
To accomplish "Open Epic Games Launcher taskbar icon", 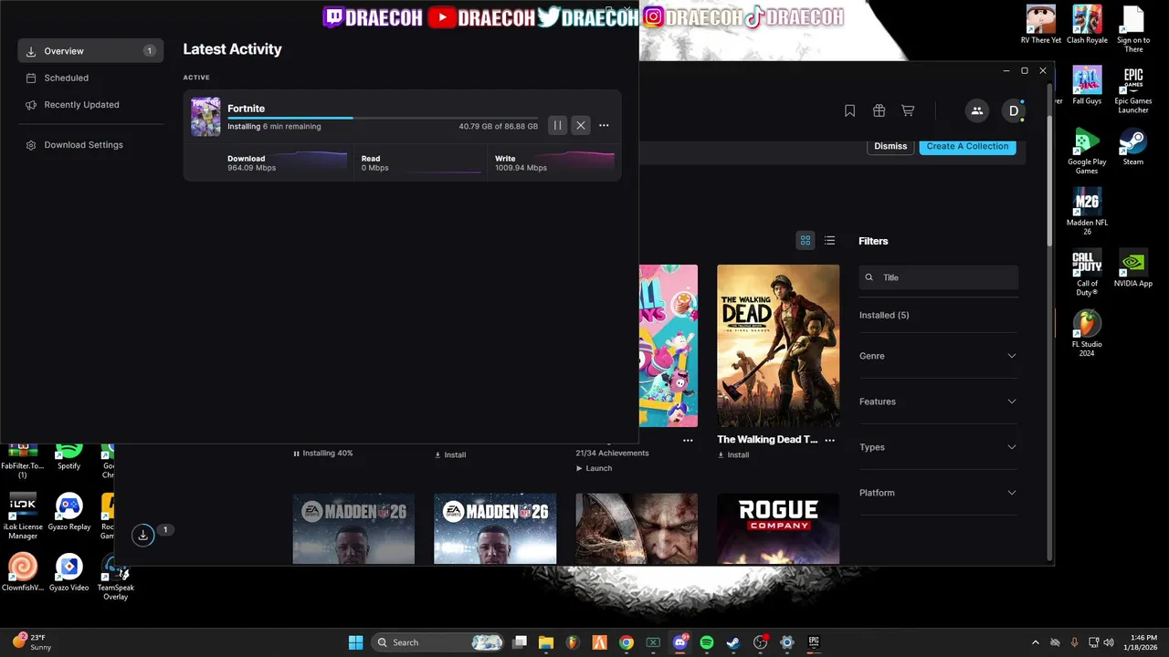I will pos(814,642).
